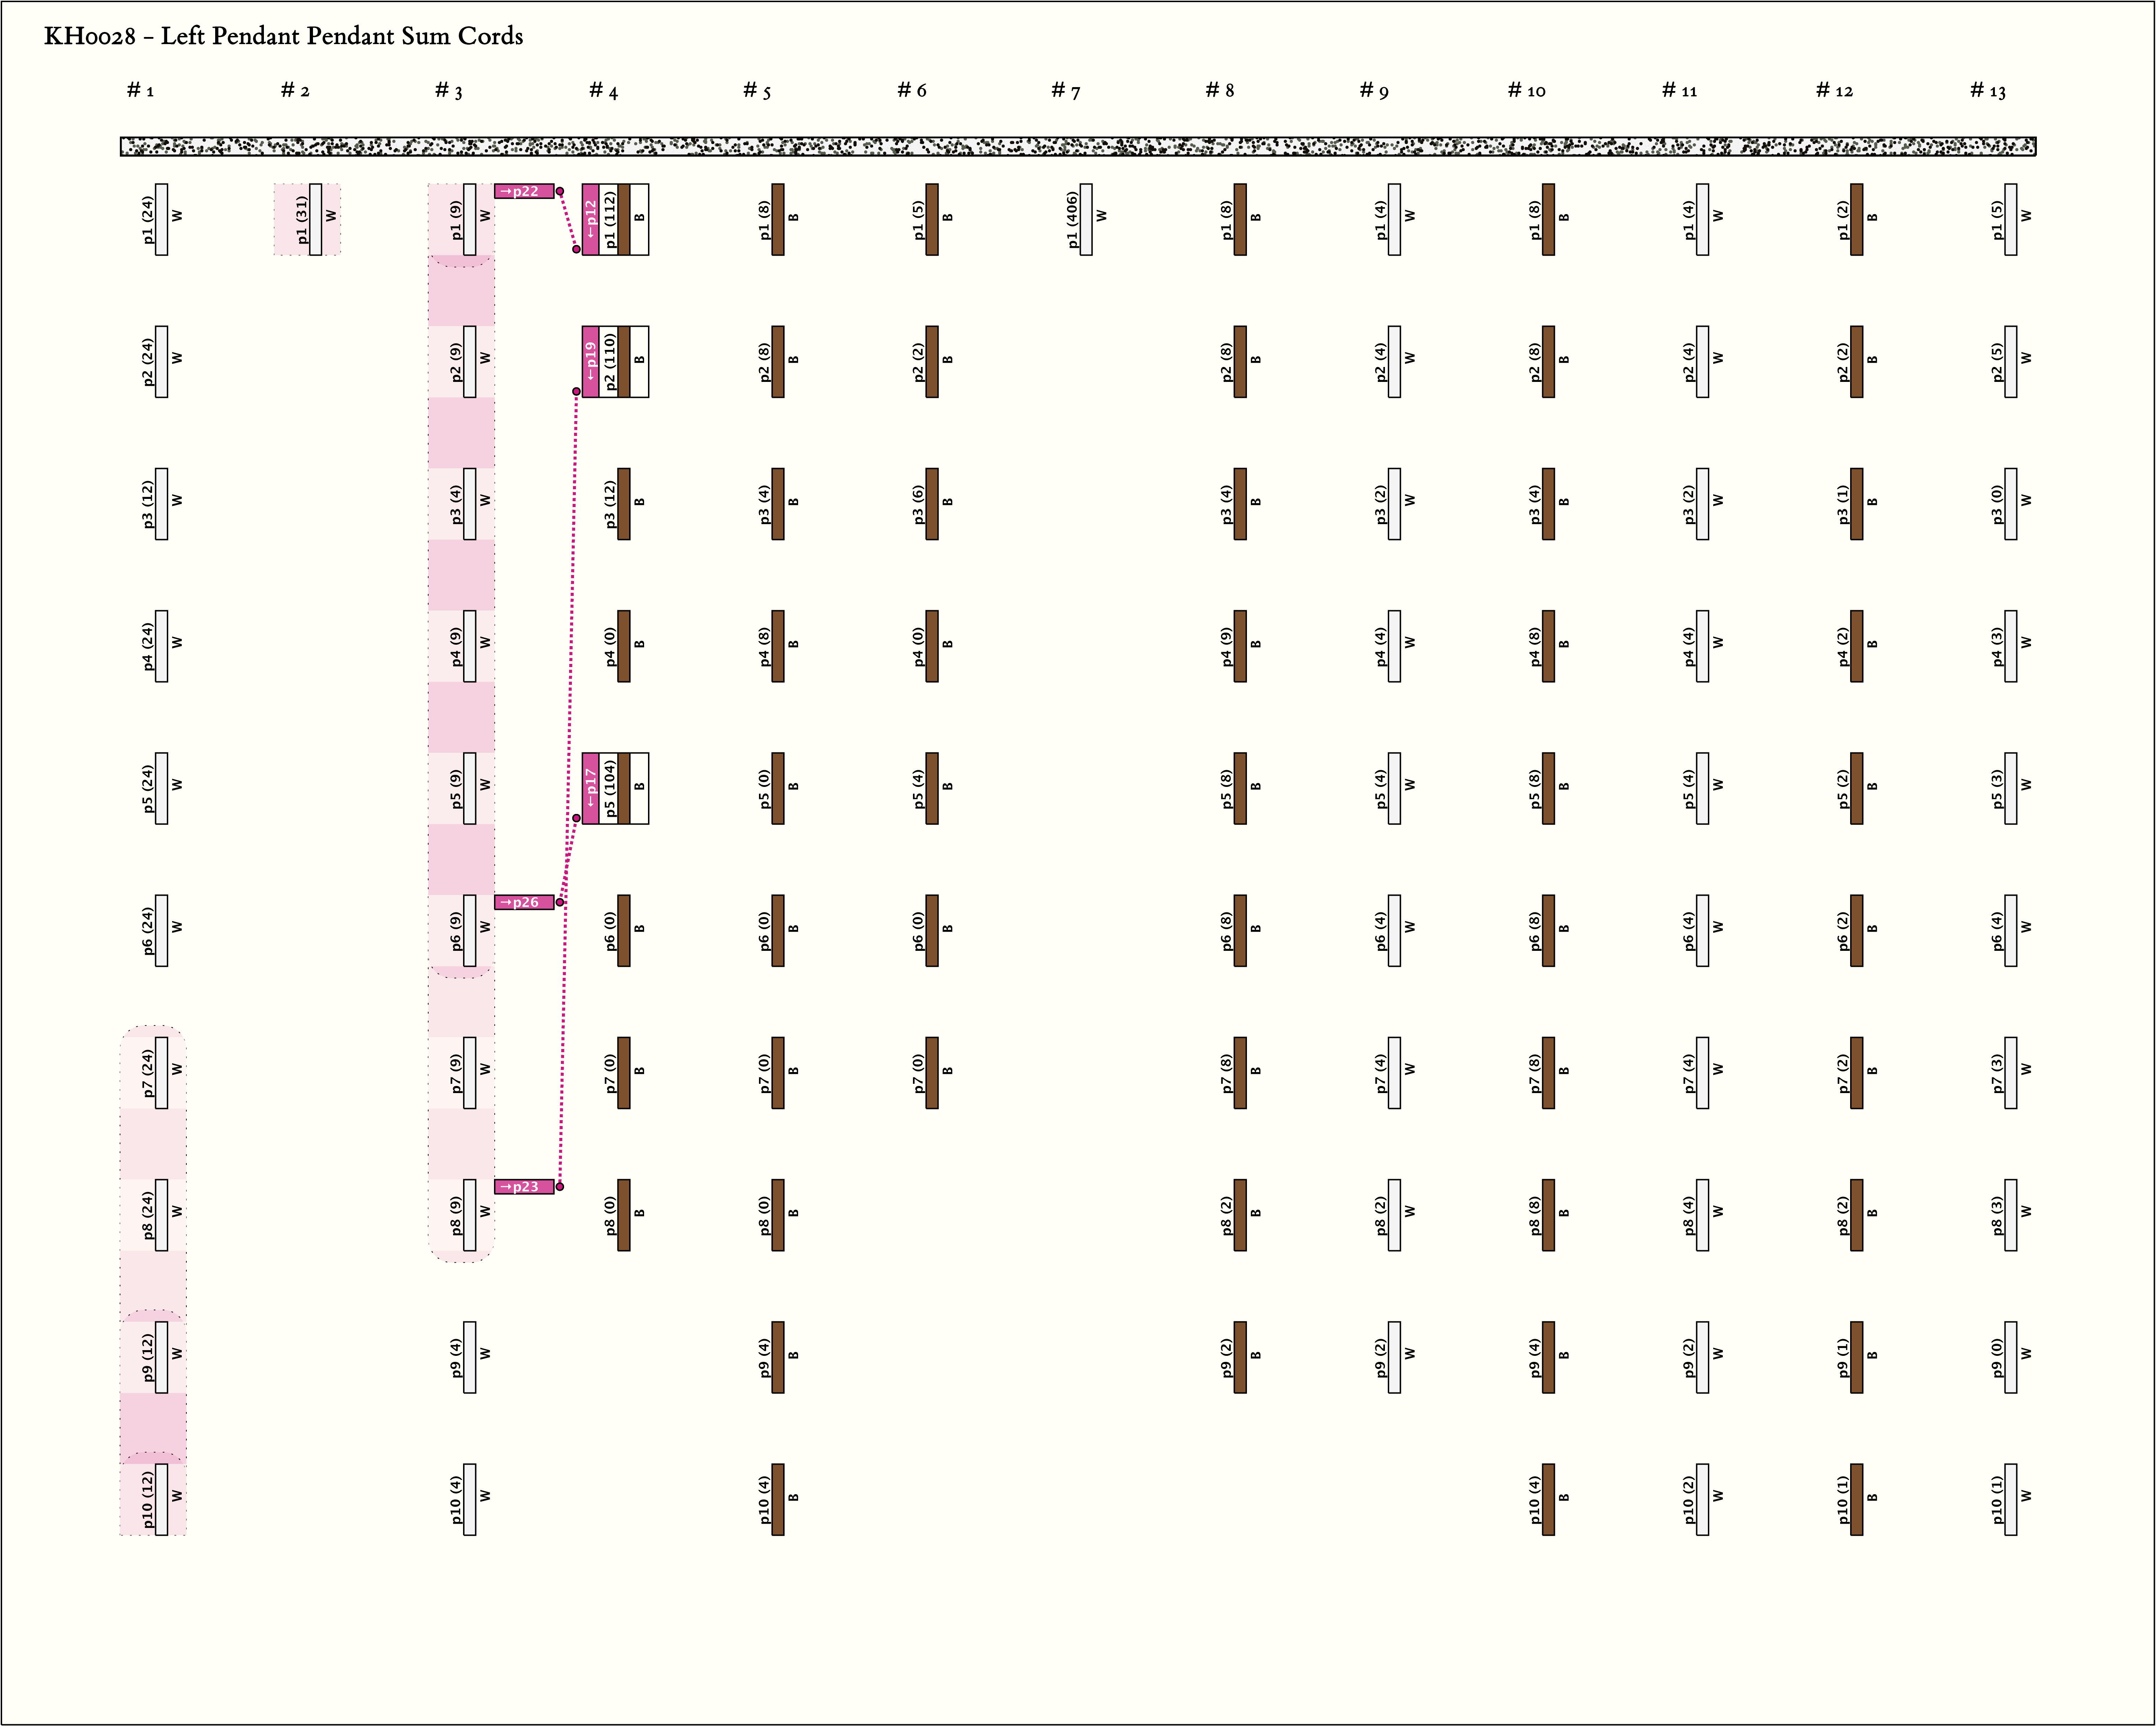
Task: Click the →p22 pink link tag
Action: [524, 191]
